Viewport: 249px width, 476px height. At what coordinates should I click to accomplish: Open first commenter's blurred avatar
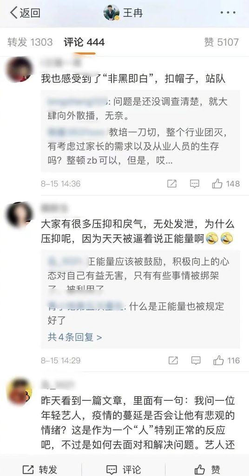coord(19,70)
